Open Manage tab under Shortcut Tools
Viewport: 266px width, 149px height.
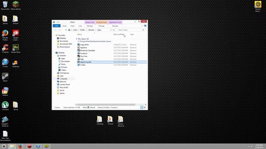coord(101,26)
